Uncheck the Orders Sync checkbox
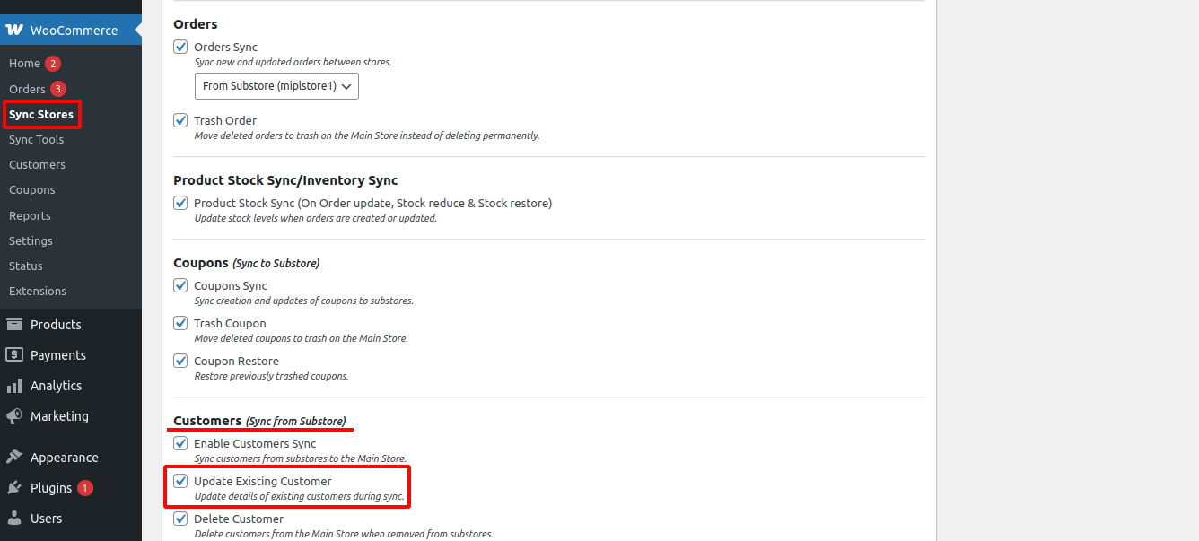 [180, 47]
